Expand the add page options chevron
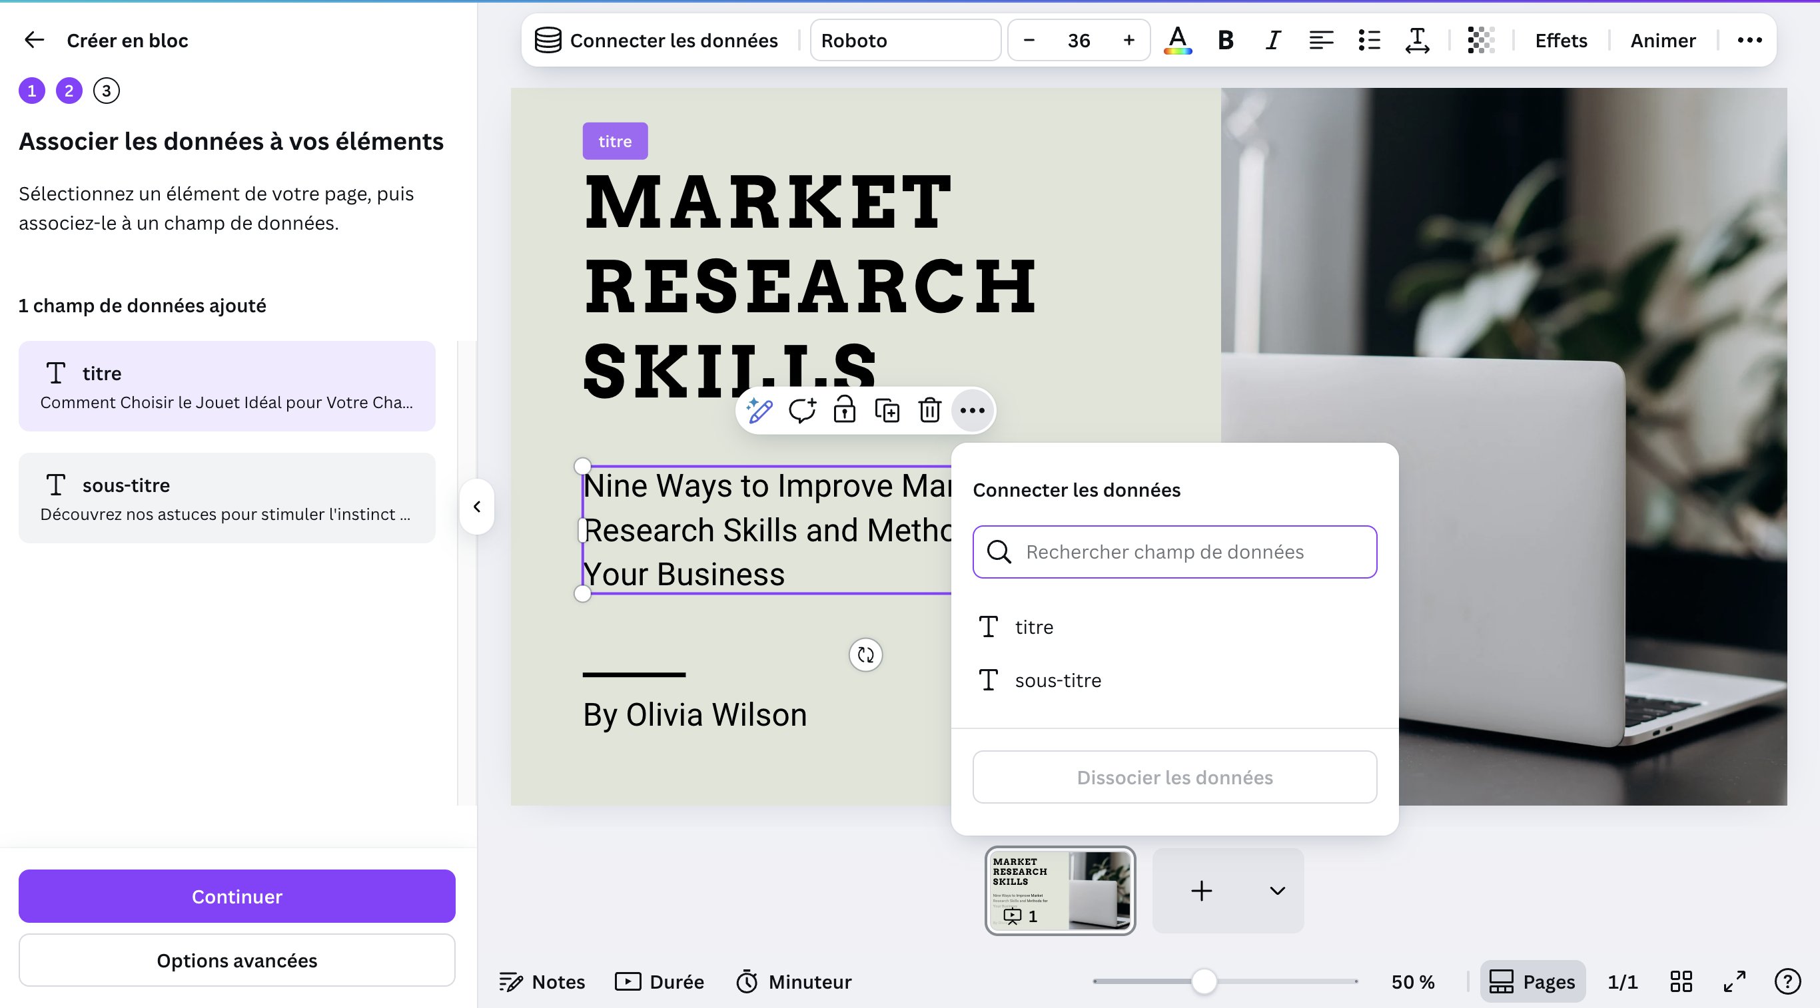Screen dimensions: 1820x1008 coord(1276,891)
